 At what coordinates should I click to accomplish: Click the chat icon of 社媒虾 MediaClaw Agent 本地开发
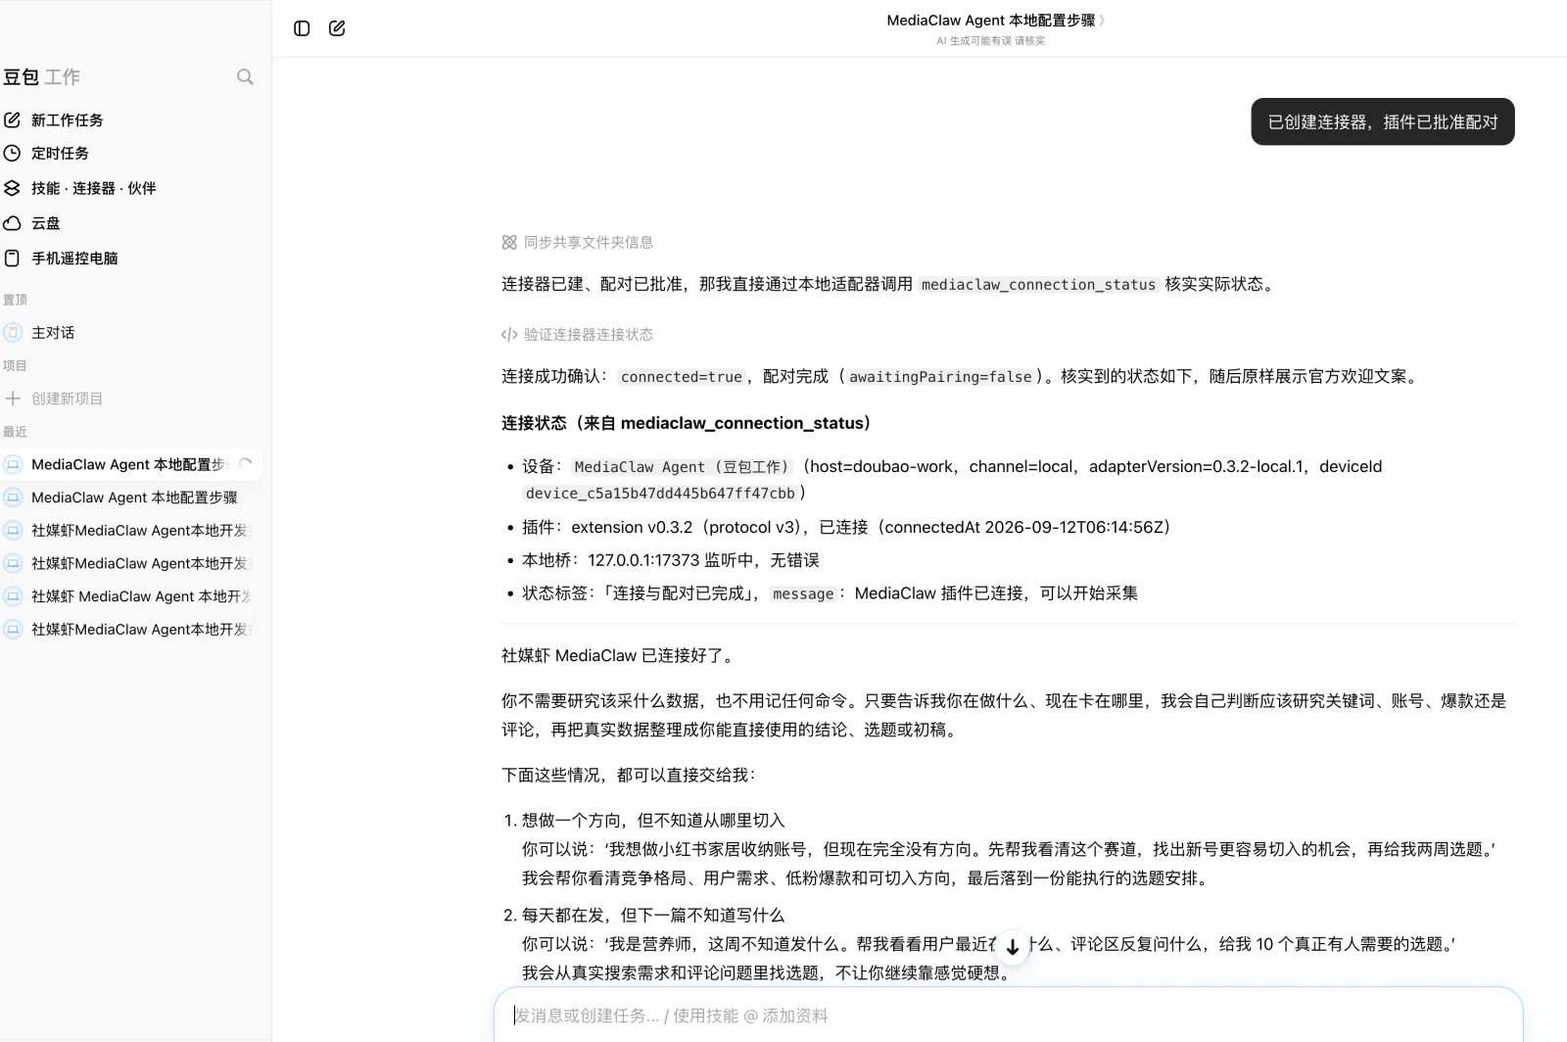click(x=13, y=596)
